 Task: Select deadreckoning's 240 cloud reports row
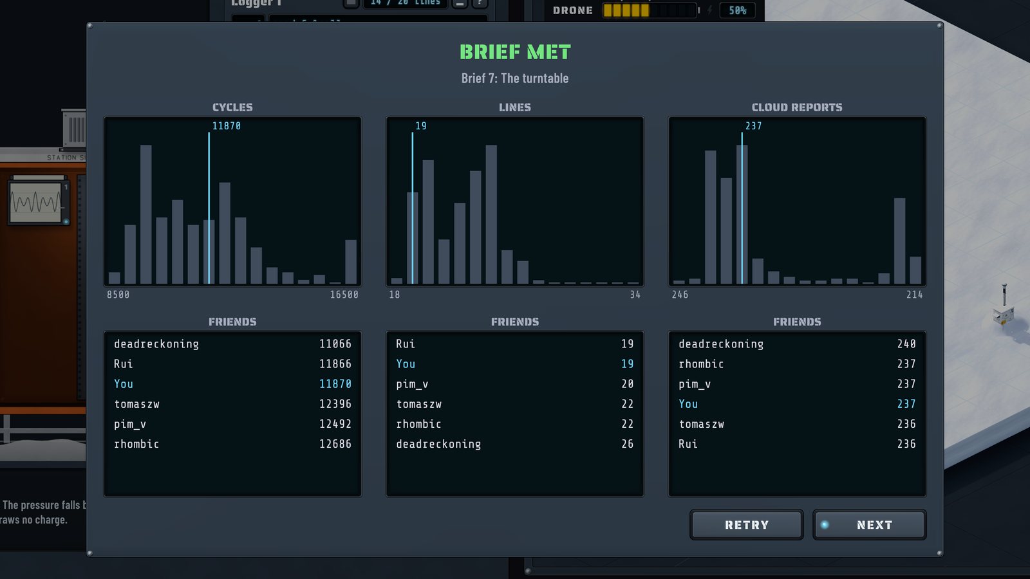tap(797, 344)
